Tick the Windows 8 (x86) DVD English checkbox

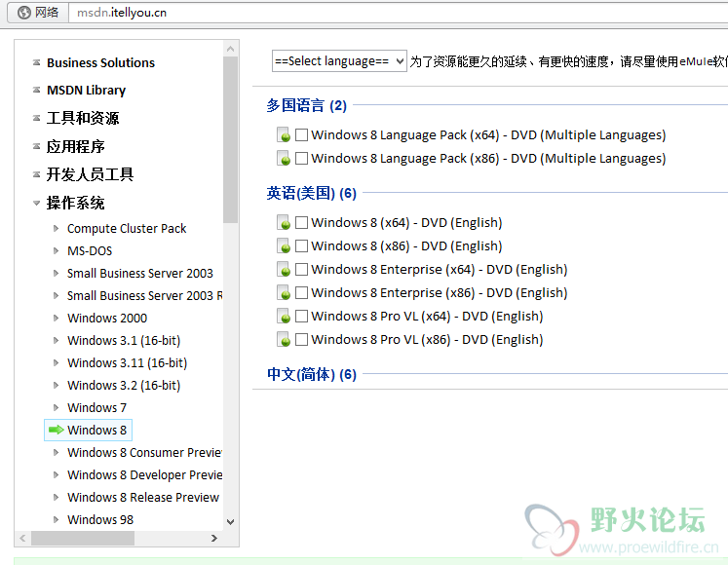[x=301, y=245]
